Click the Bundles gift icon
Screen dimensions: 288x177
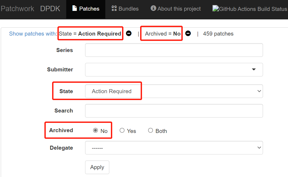(x=114, y=8)
